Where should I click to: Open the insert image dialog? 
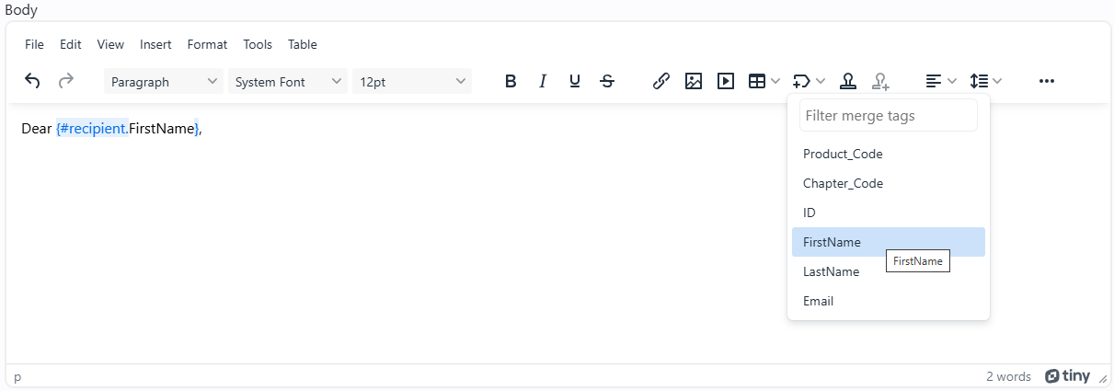click(x=694, y=81)
